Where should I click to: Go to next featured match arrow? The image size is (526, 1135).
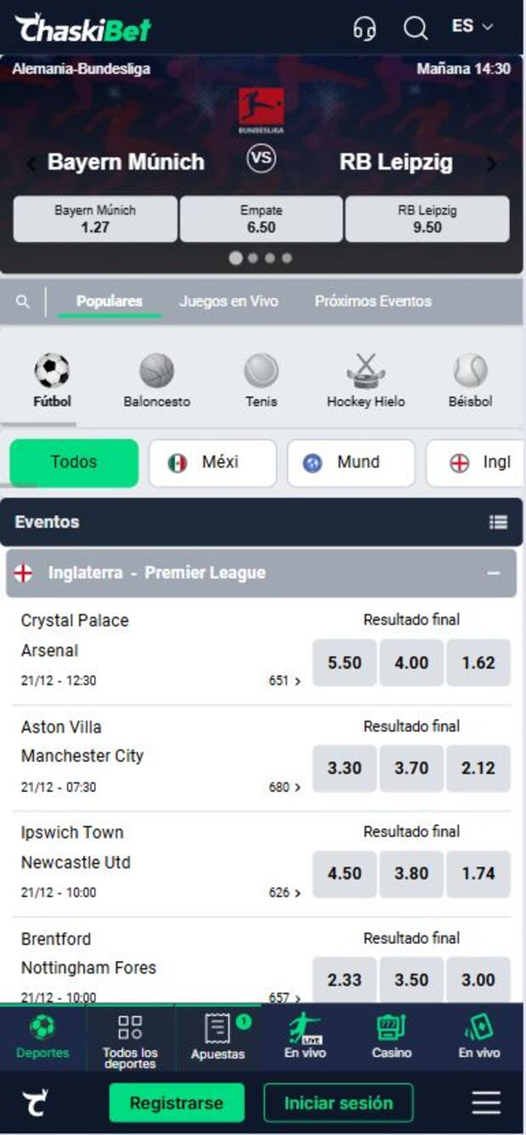[x=491, y=164]
